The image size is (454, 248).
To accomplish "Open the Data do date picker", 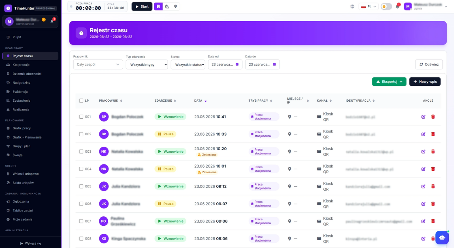I will pyautogui.click(x=262, y=64).
